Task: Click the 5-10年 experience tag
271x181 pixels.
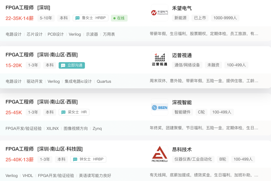Action: pos(46,18)
